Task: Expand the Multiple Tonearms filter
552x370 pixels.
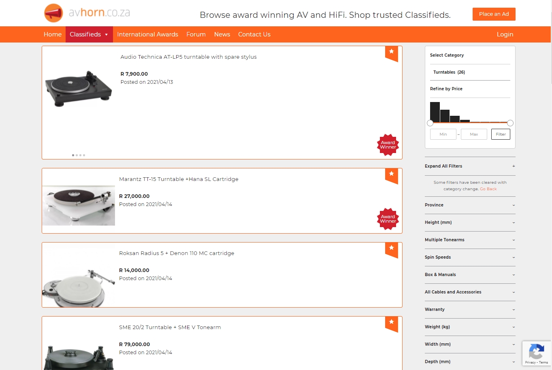Action: point(470,240)
